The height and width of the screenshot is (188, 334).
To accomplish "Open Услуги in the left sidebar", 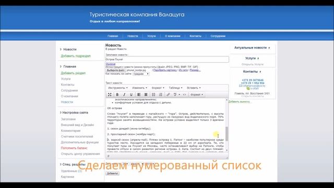I will point(66,79).
